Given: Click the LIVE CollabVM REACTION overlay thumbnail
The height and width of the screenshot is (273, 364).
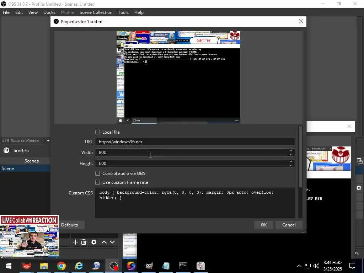Looking at the screenshot, I should tap(29, 236).
